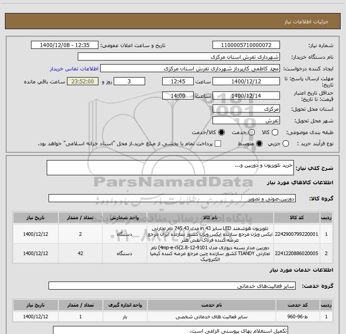Image resolution: width=346 pixels, height=334 pixels.
Task: Click goods table header ردیف
Action: (x=326, y=217)
